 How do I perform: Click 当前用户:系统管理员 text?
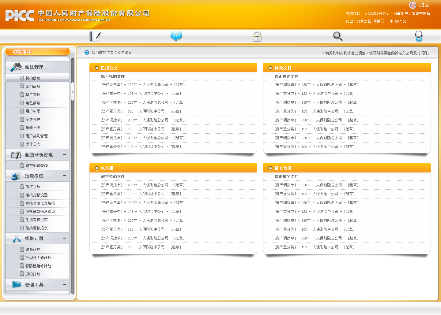412,14
